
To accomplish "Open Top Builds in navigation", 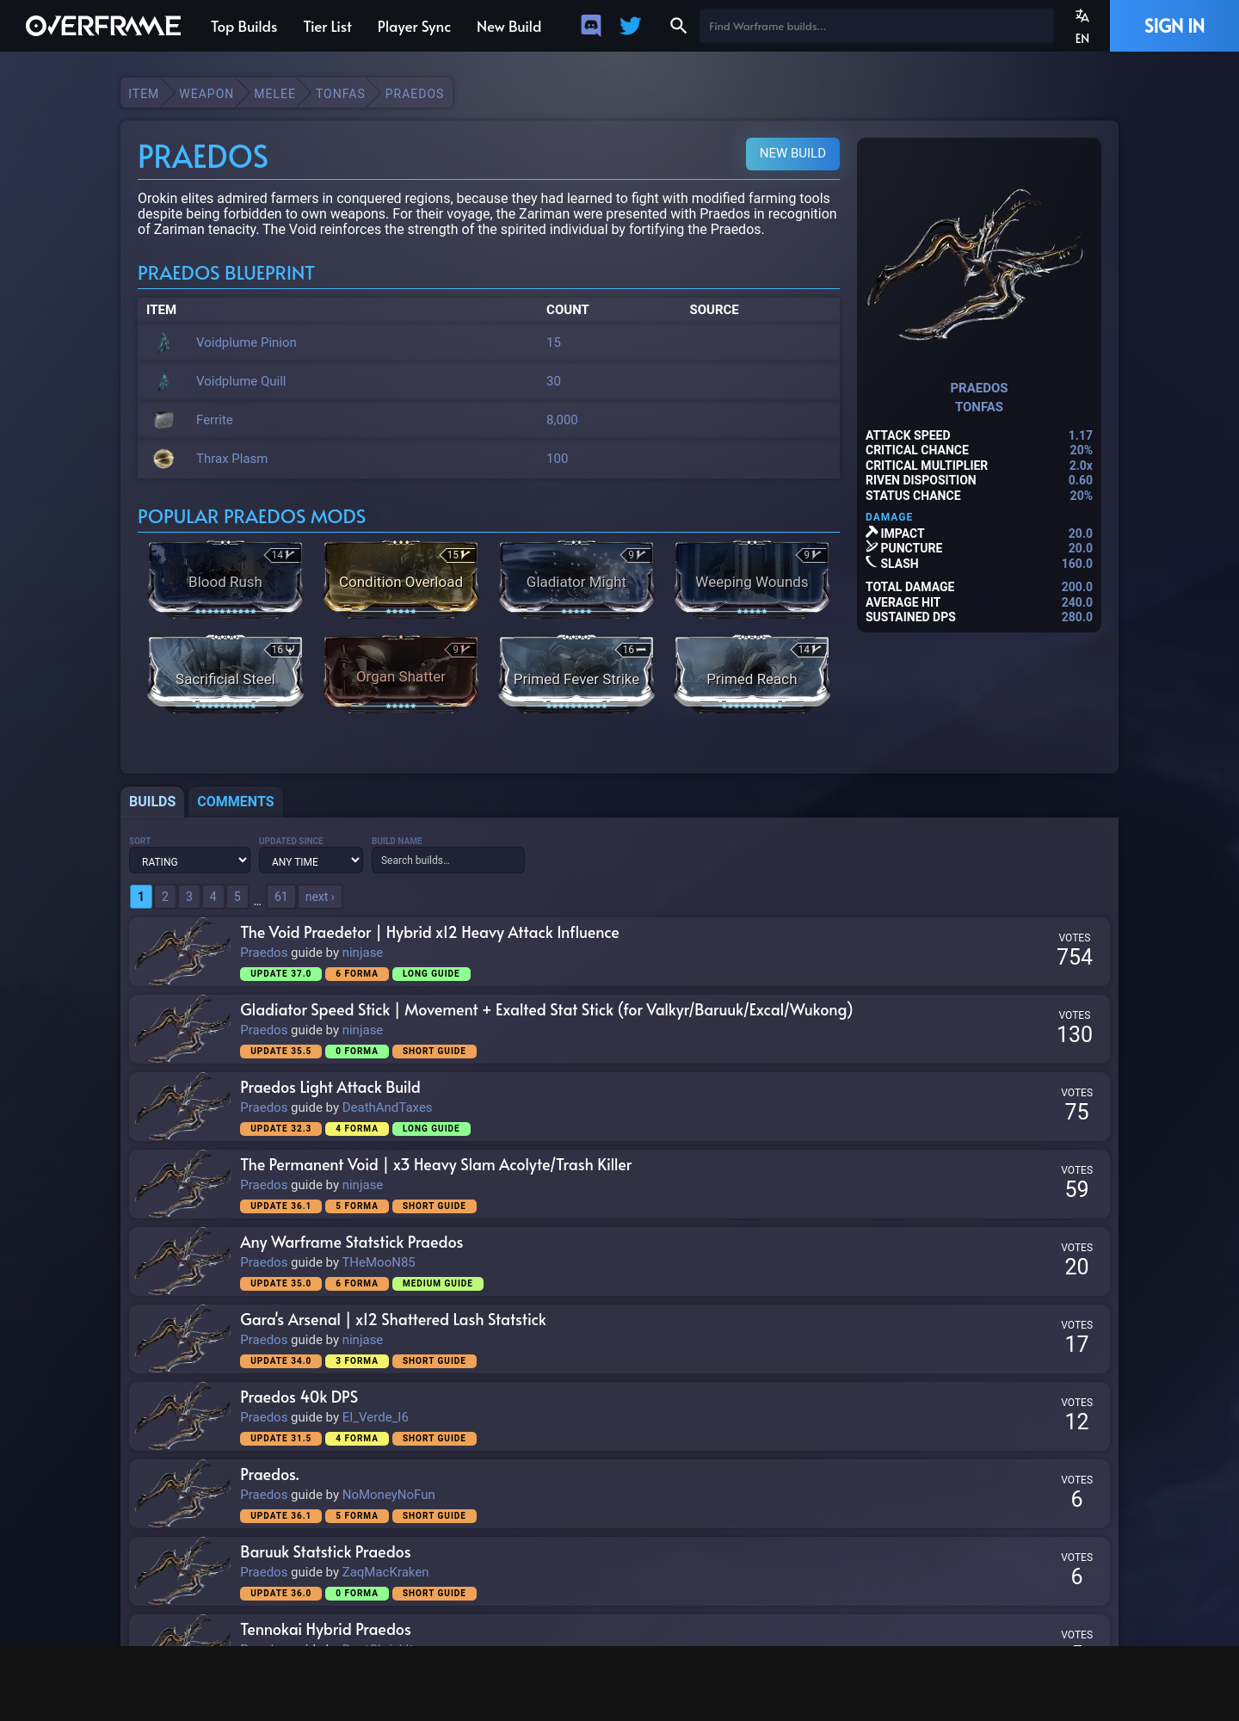I will coord(243,27).
